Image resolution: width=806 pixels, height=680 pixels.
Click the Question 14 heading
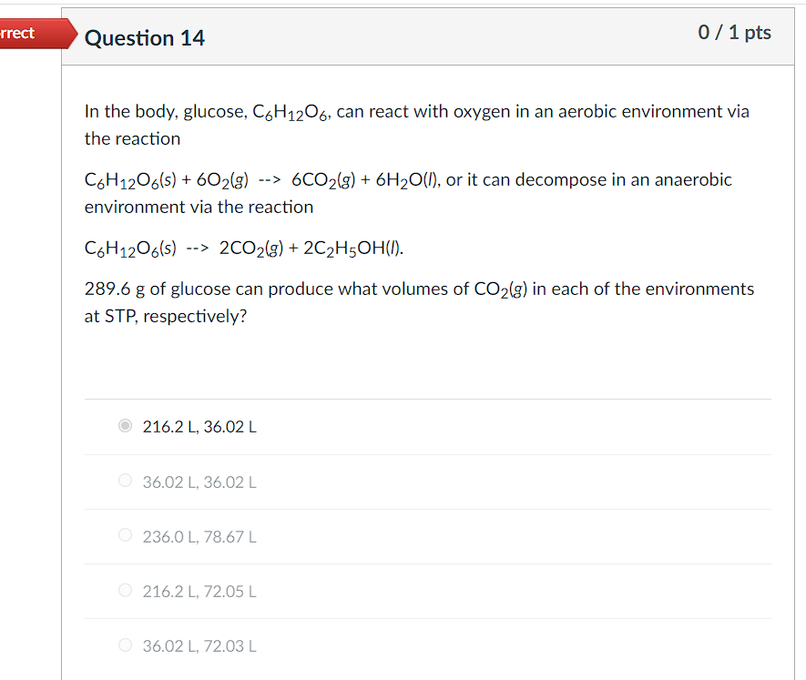[x=144, y=38]
